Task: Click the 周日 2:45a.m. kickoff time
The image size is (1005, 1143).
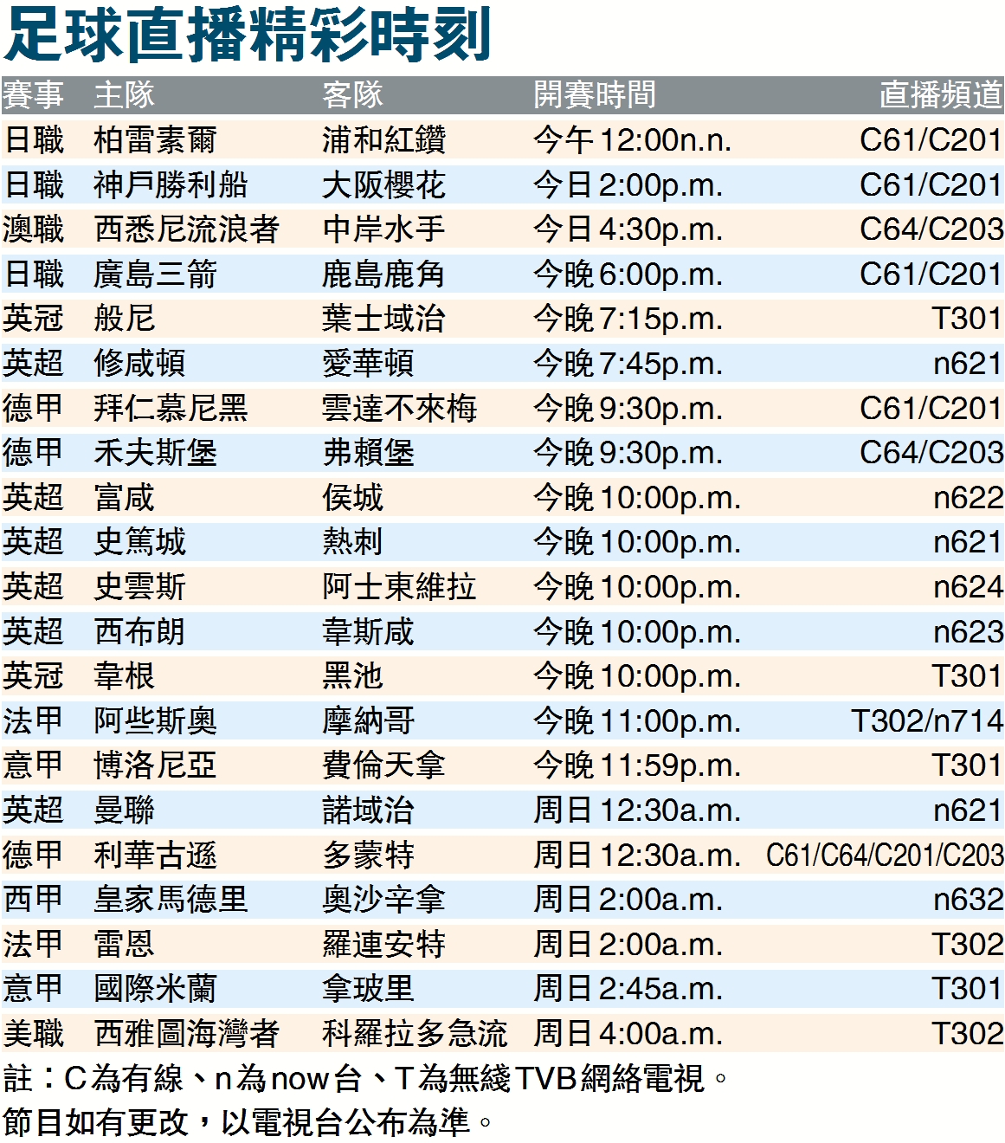Action: pos(628,989)
